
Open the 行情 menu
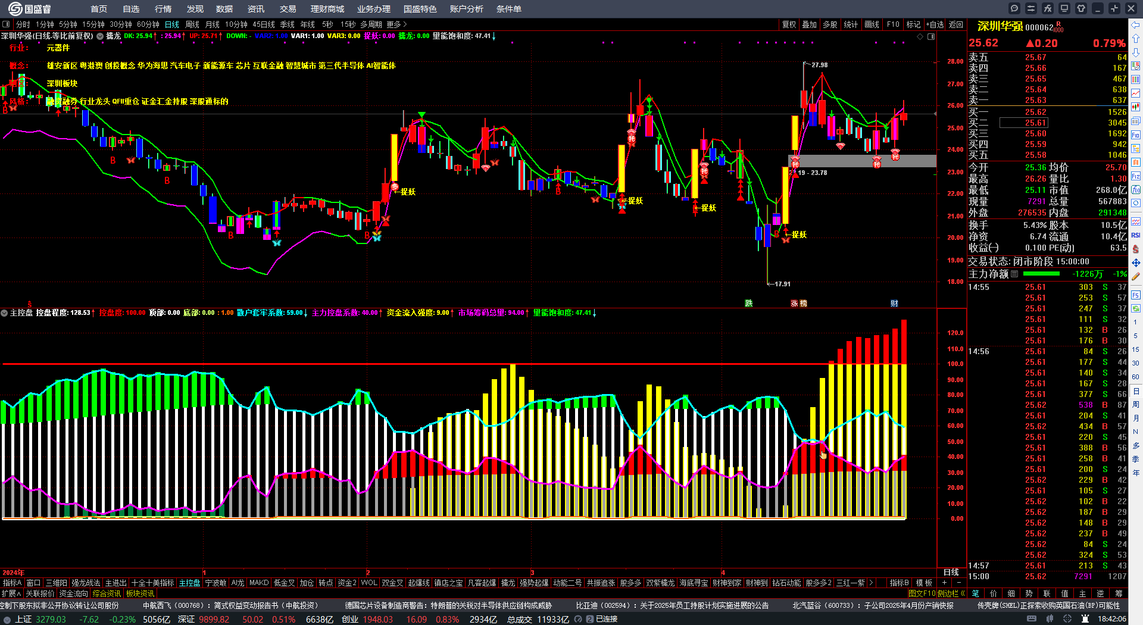pos(163,9)
